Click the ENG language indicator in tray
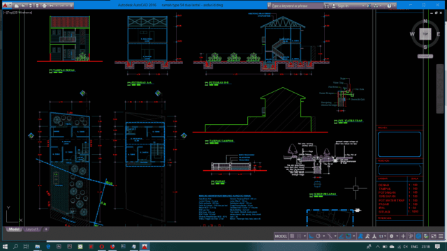447x251 pixels. [x=414, y=247]
